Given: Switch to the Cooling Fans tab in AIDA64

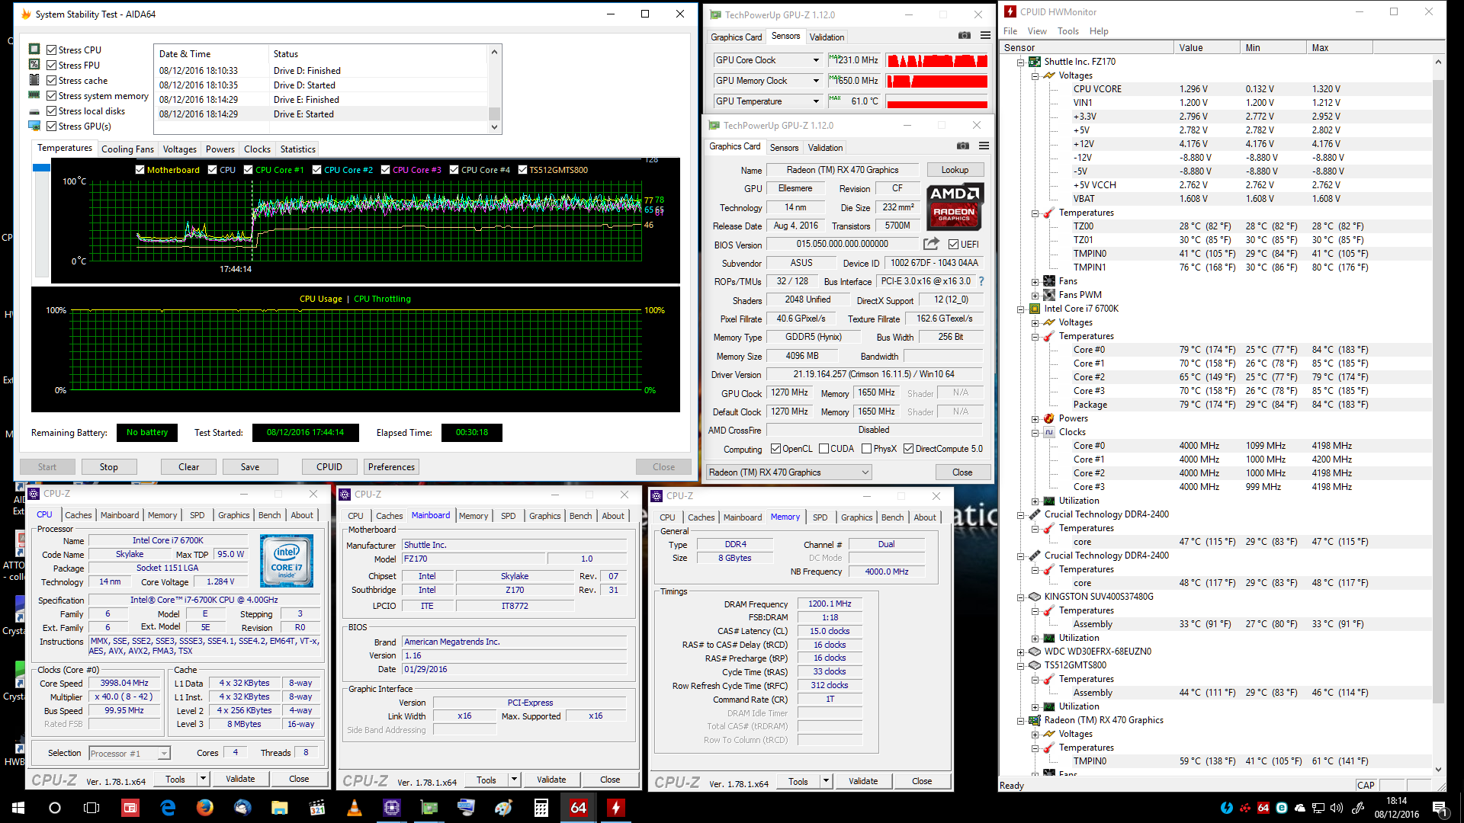Looking at the screenshot, I should coord(127,149).
